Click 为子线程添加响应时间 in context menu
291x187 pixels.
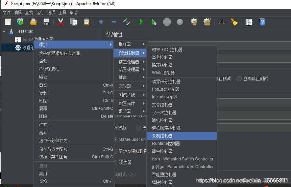pyautogui.click(x=73, y=54)
